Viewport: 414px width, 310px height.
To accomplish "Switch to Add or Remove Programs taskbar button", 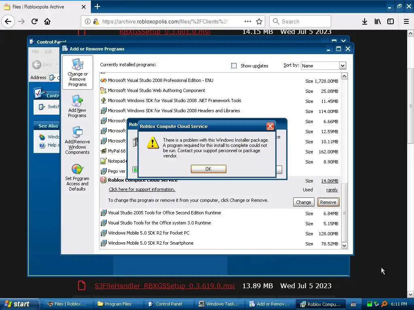I will (270, 304).
